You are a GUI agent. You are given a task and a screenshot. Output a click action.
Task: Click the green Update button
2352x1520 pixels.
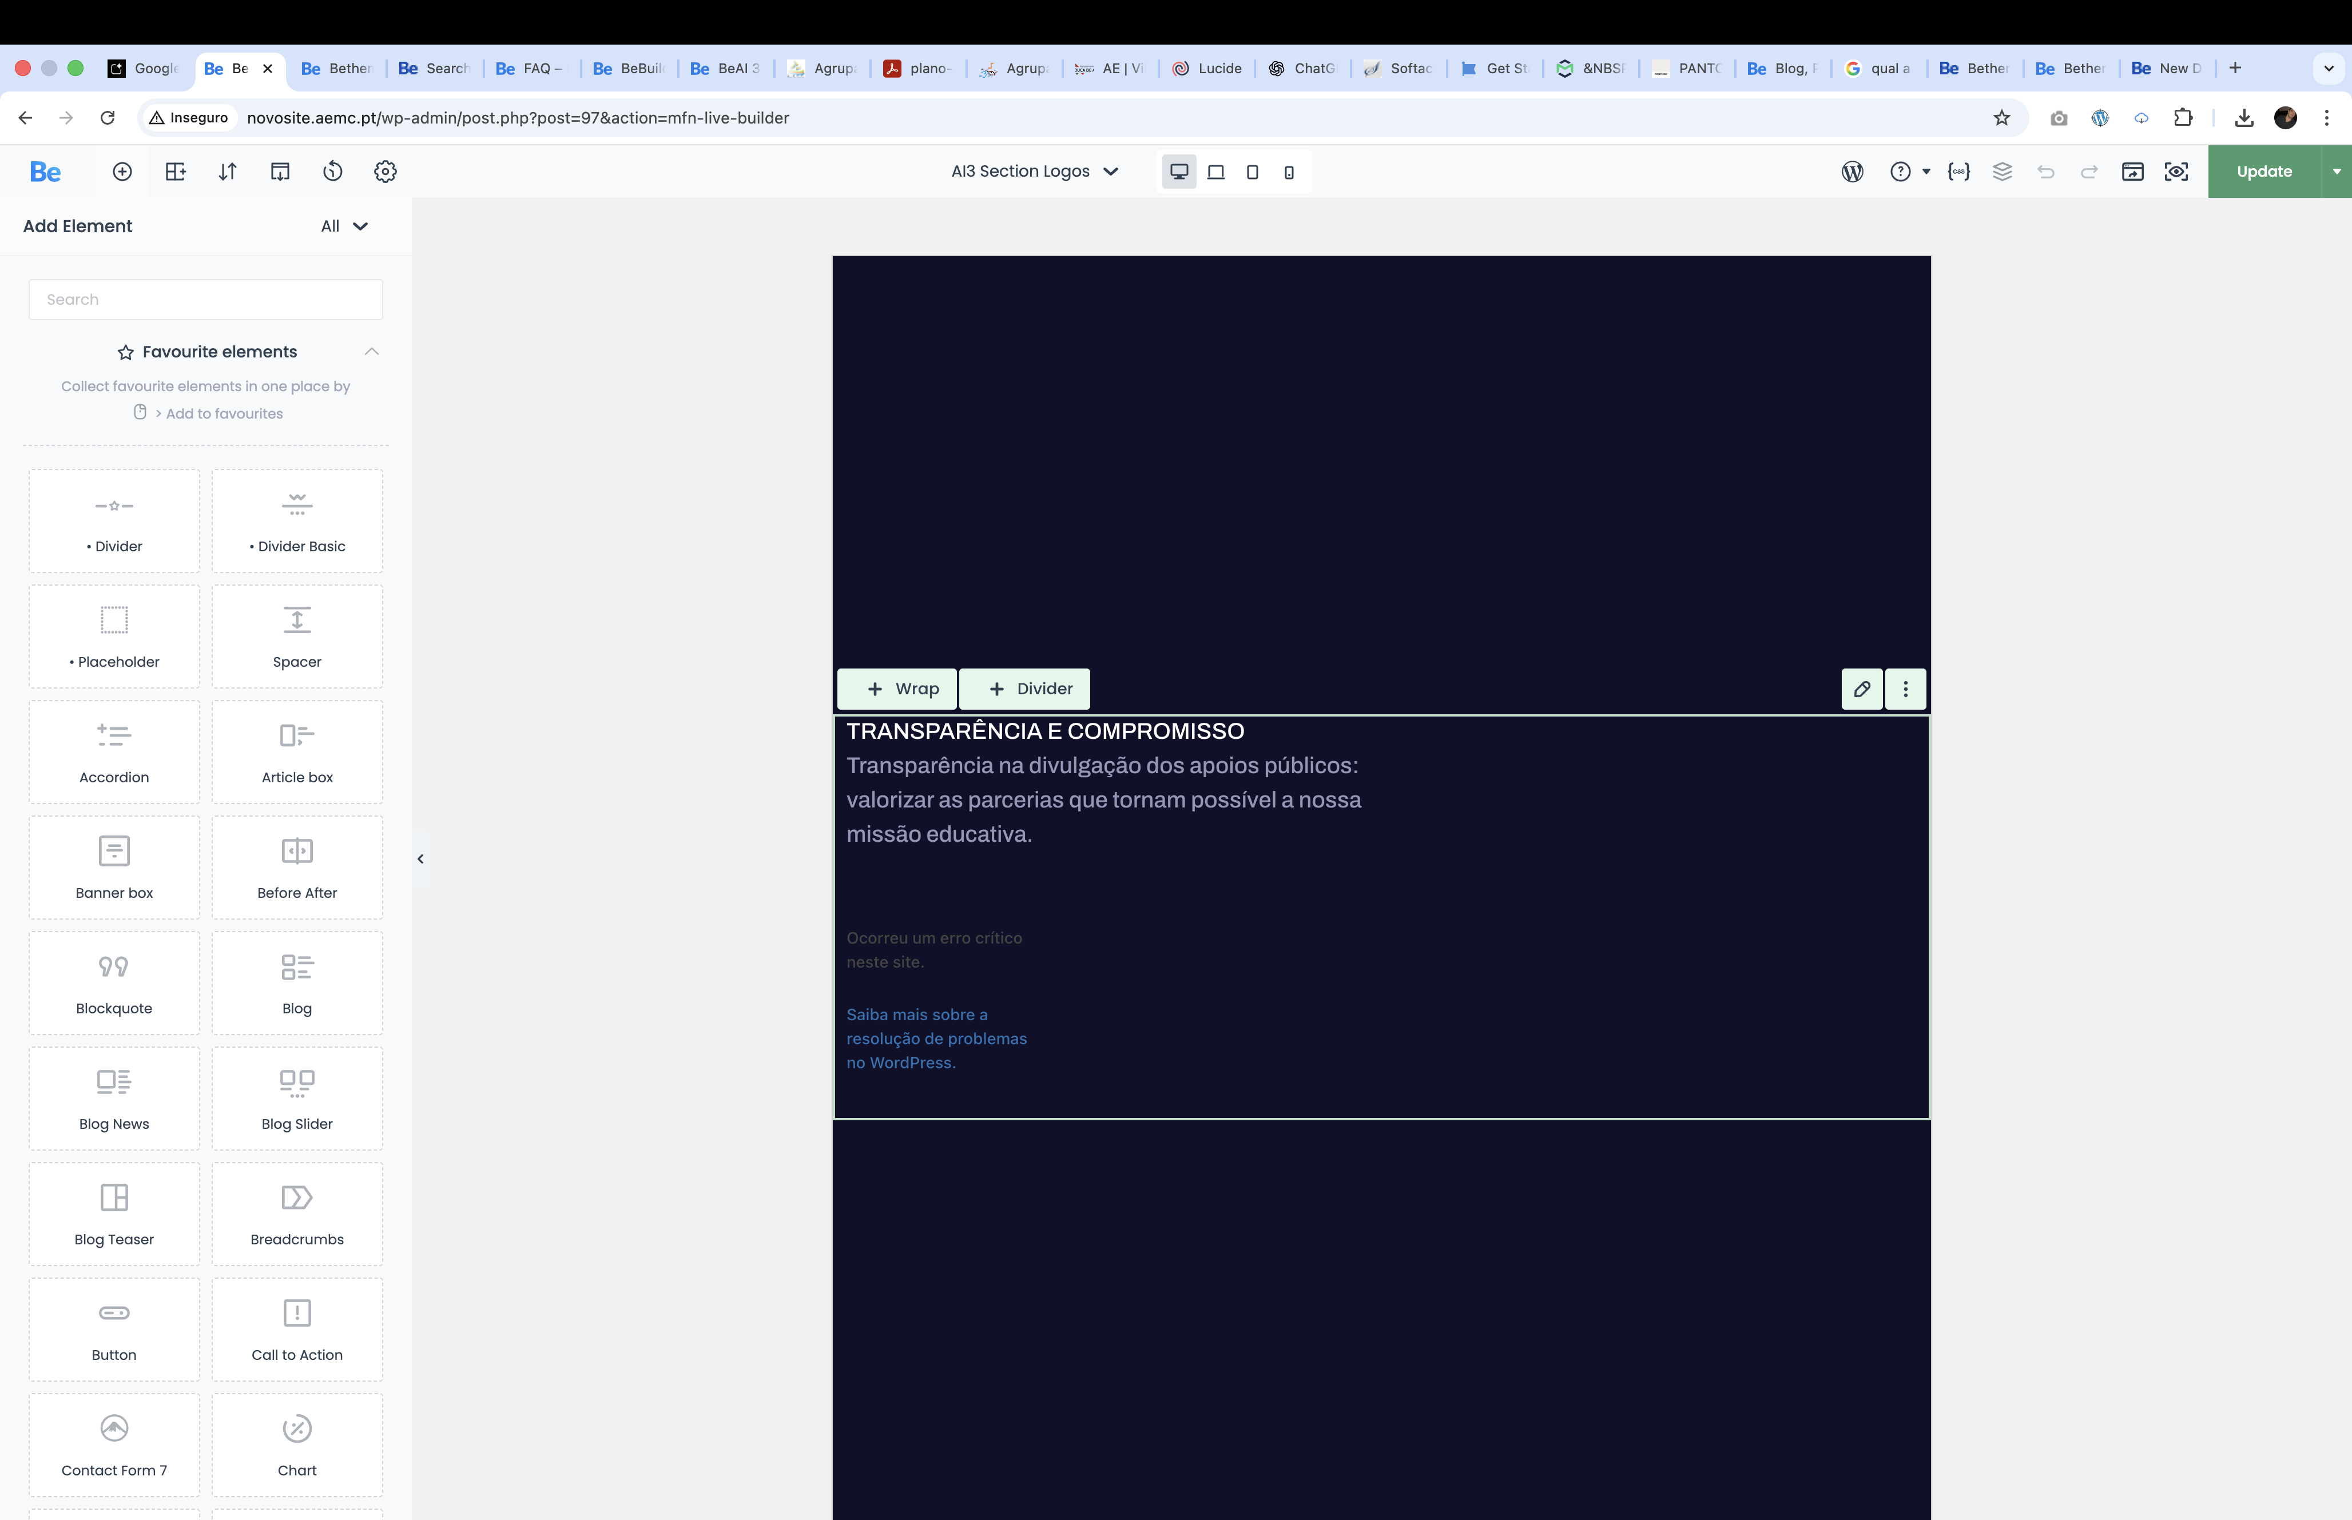coord(2263,172)
